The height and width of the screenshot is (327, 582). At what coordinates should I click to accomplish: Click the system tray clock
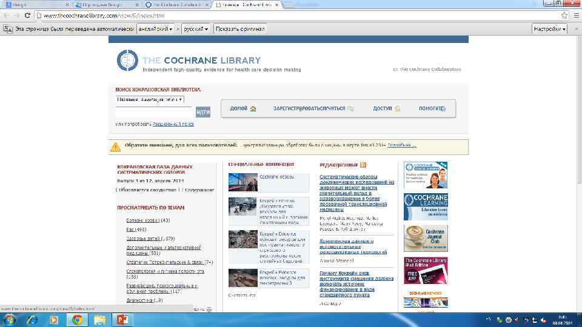(x=562, y=320)
